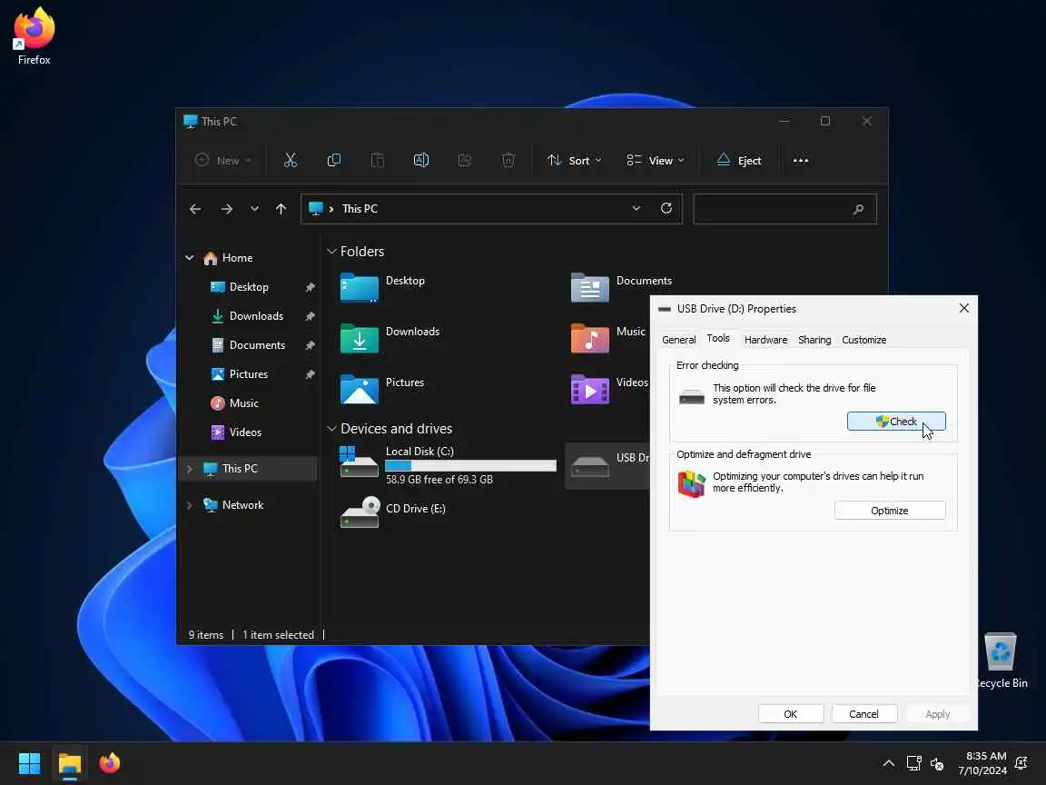This screenshot has width=1046, height=785.
Task: Select the Documents folder in Folders group
Action: [622, 288]
